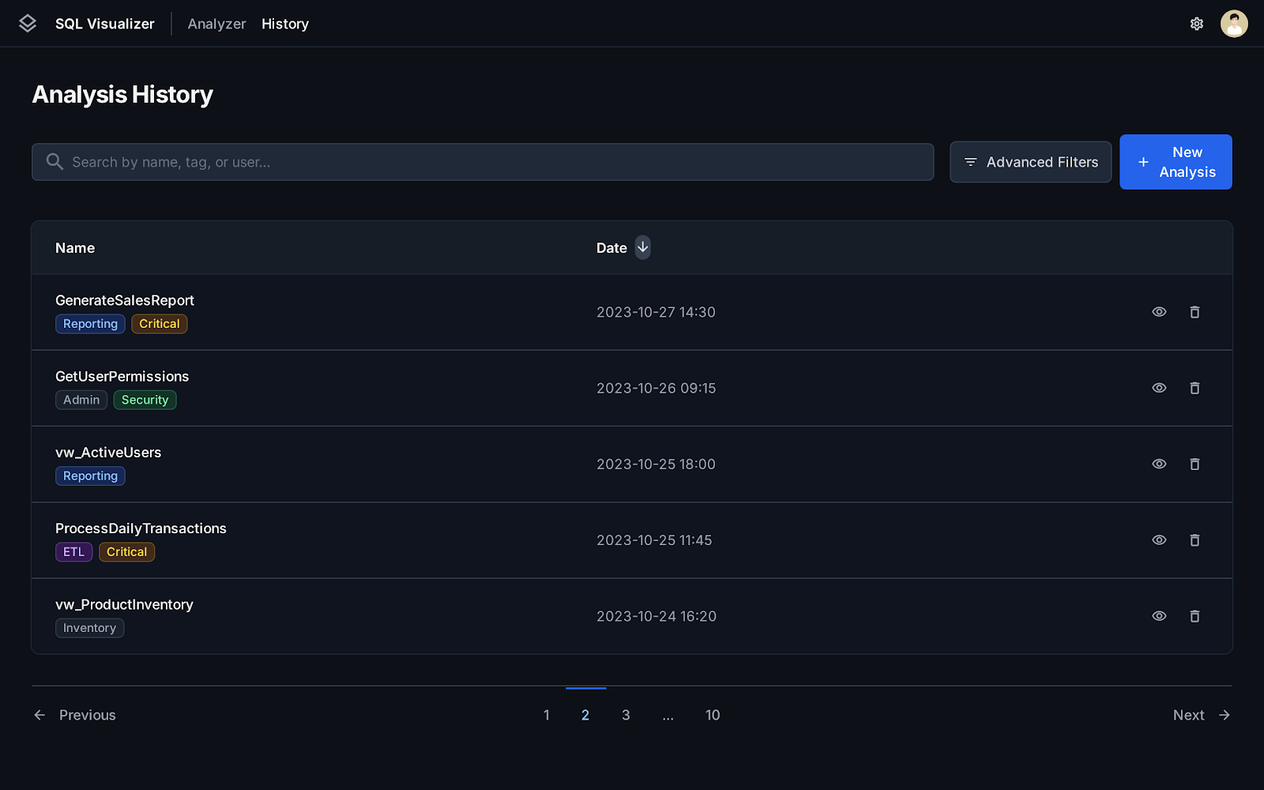View the ProcessDailyTransactions analysis
This screenshot has width=1264, height=790.
point(1159,540)
